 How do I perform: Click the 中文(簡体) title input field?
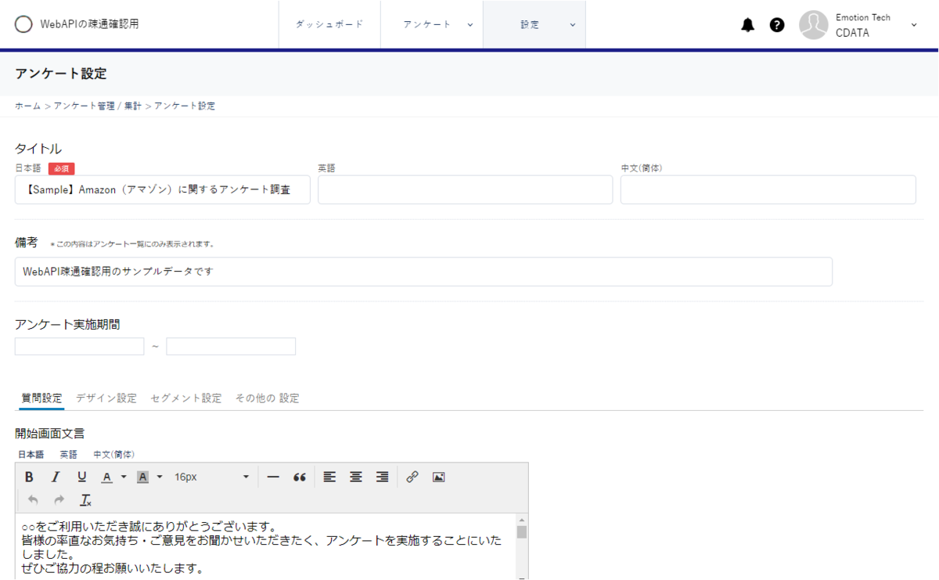coord(768,189)
